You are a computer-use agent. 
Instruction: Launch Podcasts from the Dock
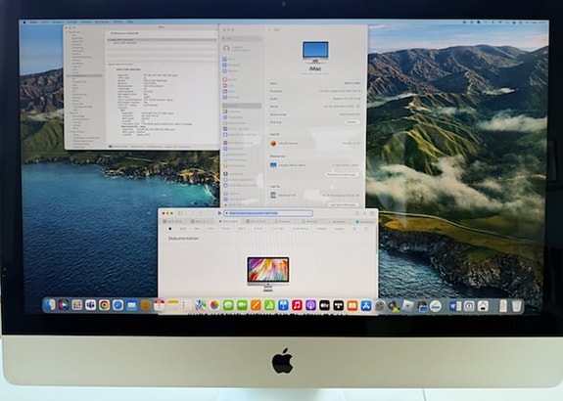tap(310, 305)
